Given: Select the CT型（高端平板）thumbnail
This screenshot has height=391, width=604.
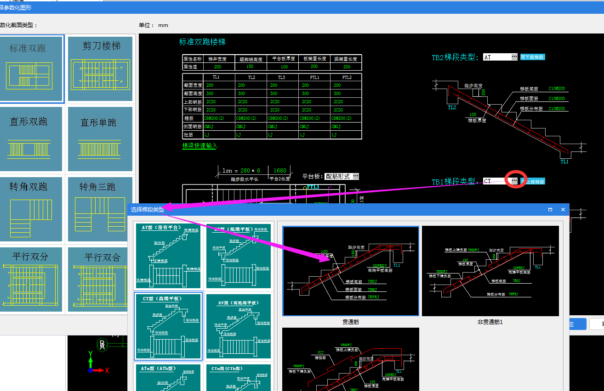Looking at the screenshot, I should coord(168,326).
